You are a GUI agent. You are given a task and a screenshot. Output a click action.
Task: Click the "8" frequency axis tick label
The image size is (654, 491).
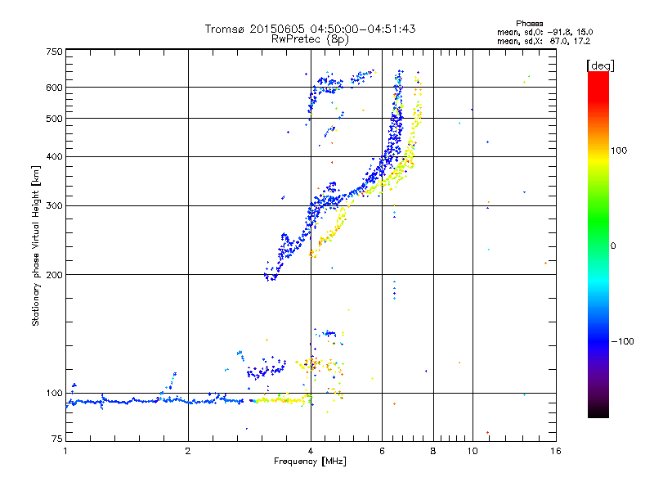pos(433,451)
